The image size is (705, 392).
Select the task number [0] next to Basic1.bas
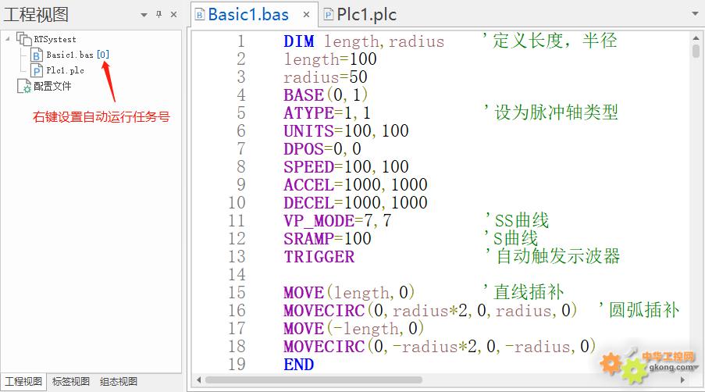103,55
